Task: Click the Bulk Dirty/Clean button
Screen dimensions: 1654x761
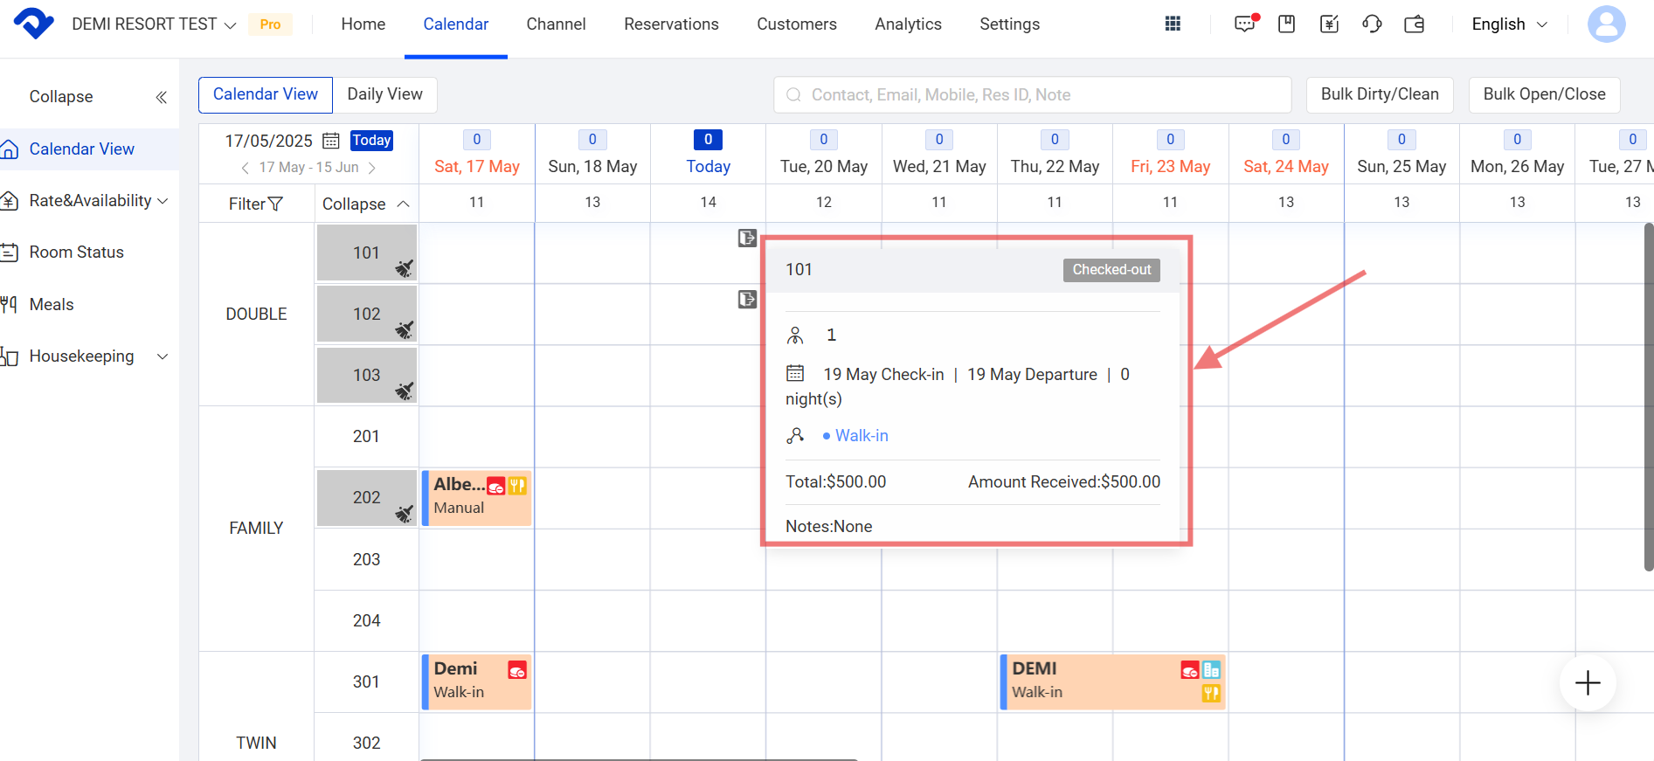Action: (x=1379, y=94)
